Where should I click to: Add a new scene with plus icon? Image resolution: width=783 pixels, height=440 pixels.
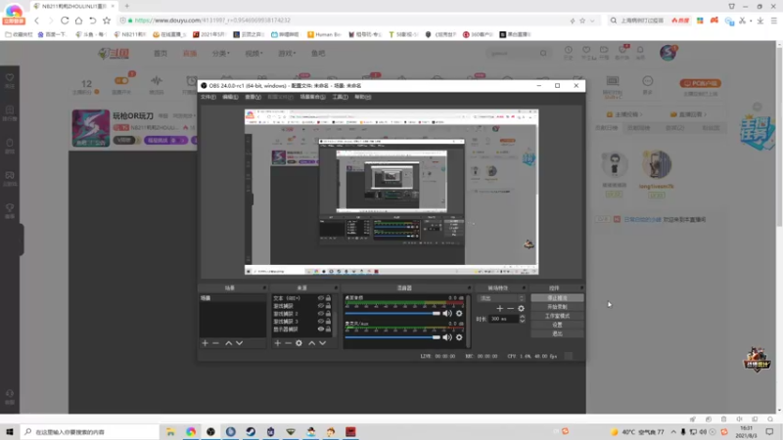point(205,343)
